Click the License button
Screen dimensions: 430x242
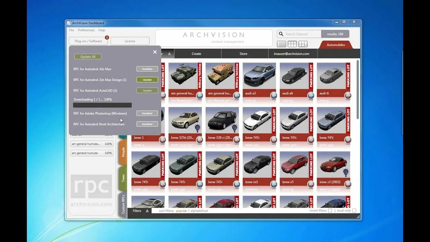tap(130, 41)
